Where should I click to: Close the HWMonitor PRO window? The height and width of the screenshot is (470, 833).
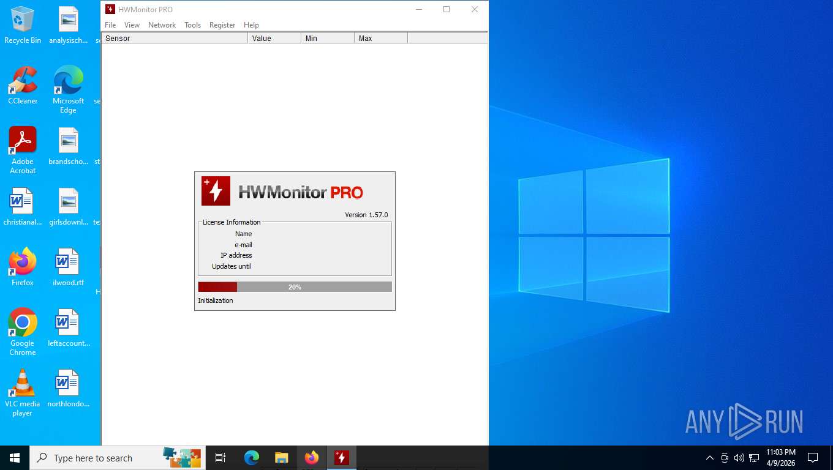tap(475, 9)
